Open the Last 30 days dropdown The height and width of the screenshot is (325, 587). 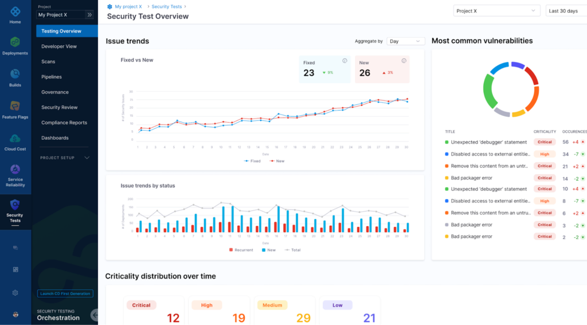click(566, 11)
